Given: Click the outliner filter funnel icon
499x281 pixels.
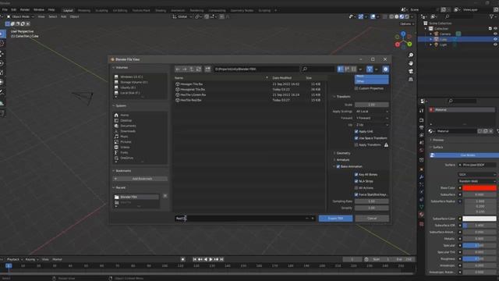Looking at the screenshot, I should point(491,16).
